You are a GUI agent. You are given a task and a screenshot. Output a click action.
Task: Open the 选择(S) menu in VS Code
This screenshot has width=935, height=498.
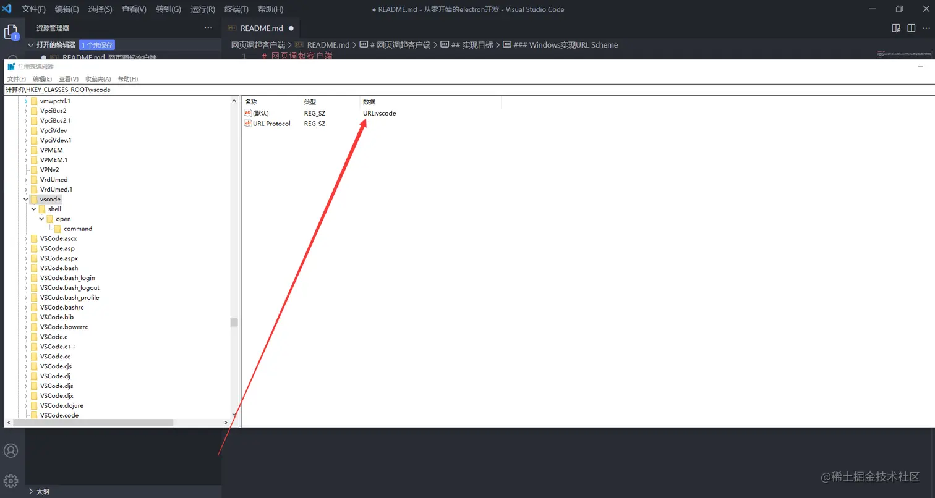[x=100, y=9]
